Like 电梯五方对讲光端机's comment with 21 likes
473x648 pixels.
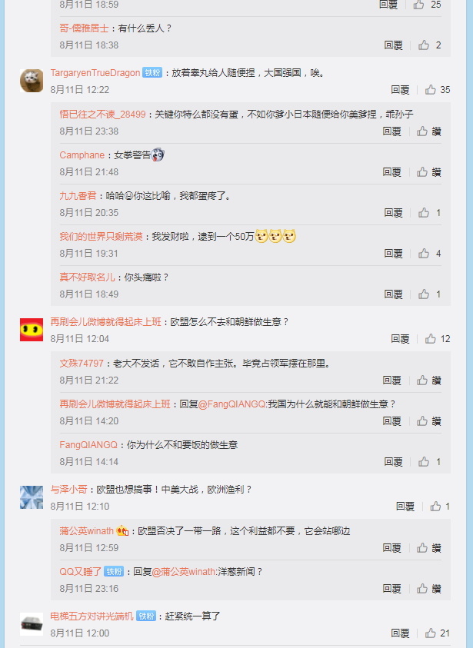[438, 633]
